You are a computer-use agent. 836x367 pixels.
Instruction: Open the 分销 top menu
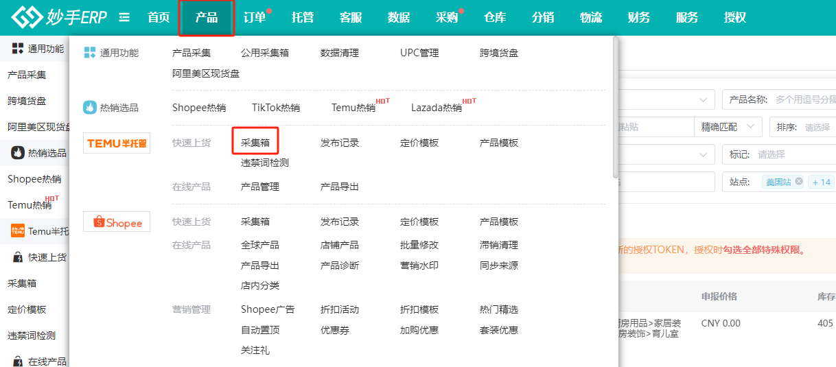click(x=543, y=18)
